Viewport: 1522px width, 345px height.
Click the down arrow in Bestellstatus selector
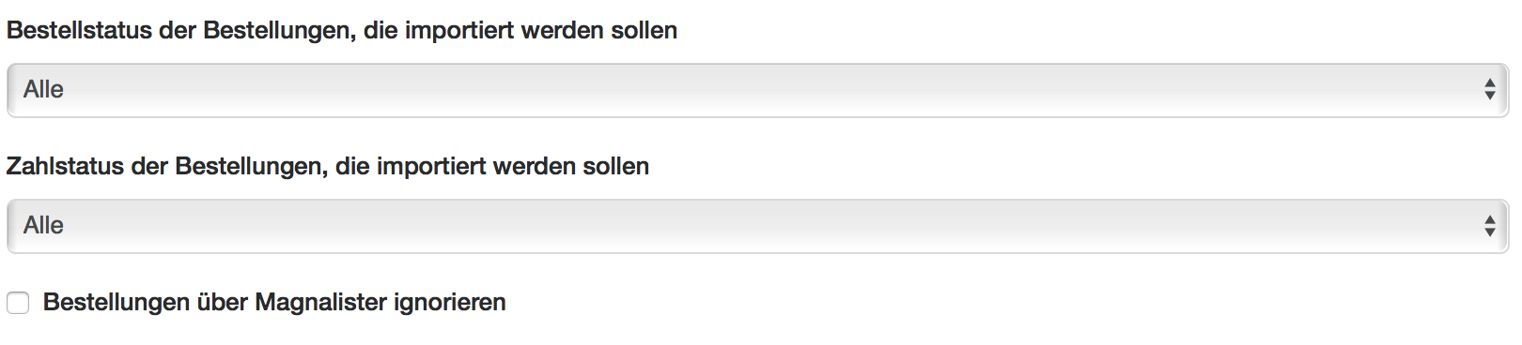pyautogui.click(x=1490, y=96)
